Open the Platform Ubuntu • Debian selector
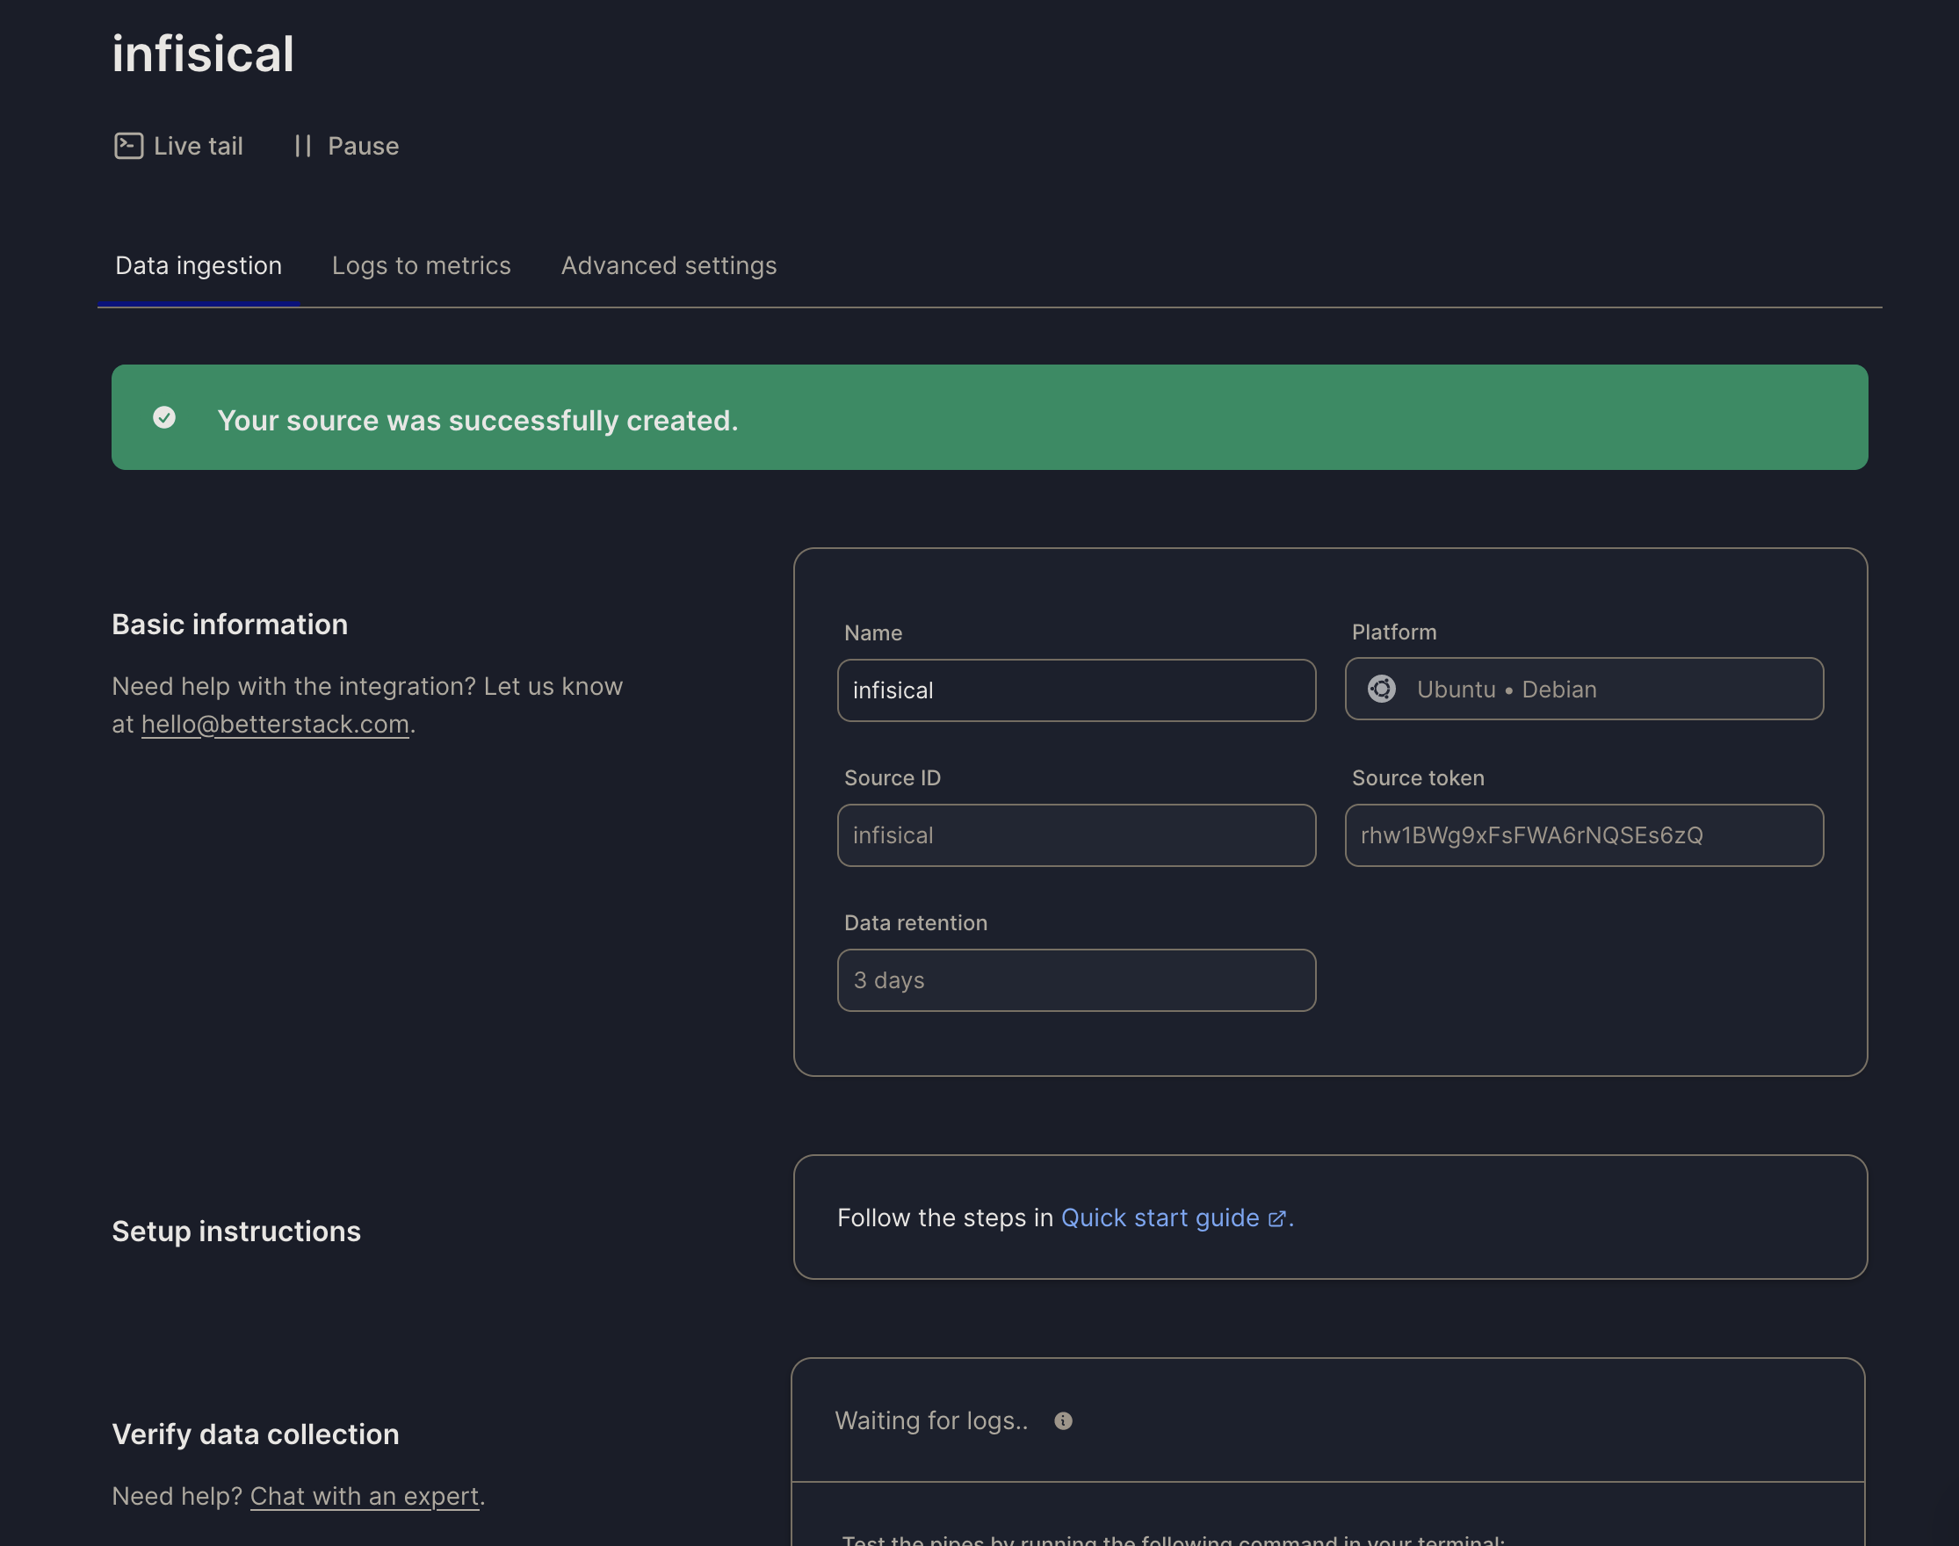This screenshot has height=1546, width=1959. tap(1583, 689)
